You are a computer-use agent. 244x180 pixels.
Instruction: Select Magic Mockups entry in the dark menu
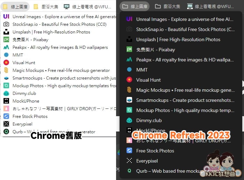[x=181, y=90]
